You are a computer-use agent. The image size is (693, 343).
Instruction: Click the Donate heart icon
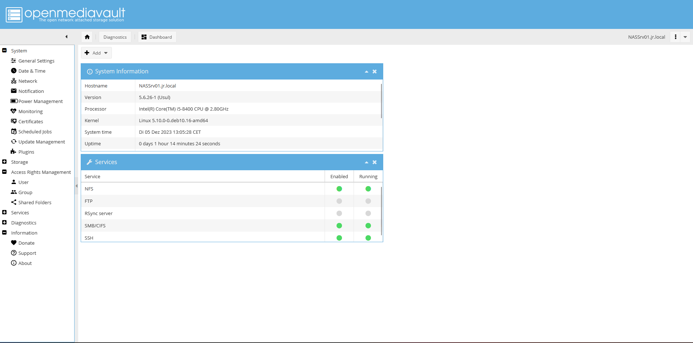14,243
